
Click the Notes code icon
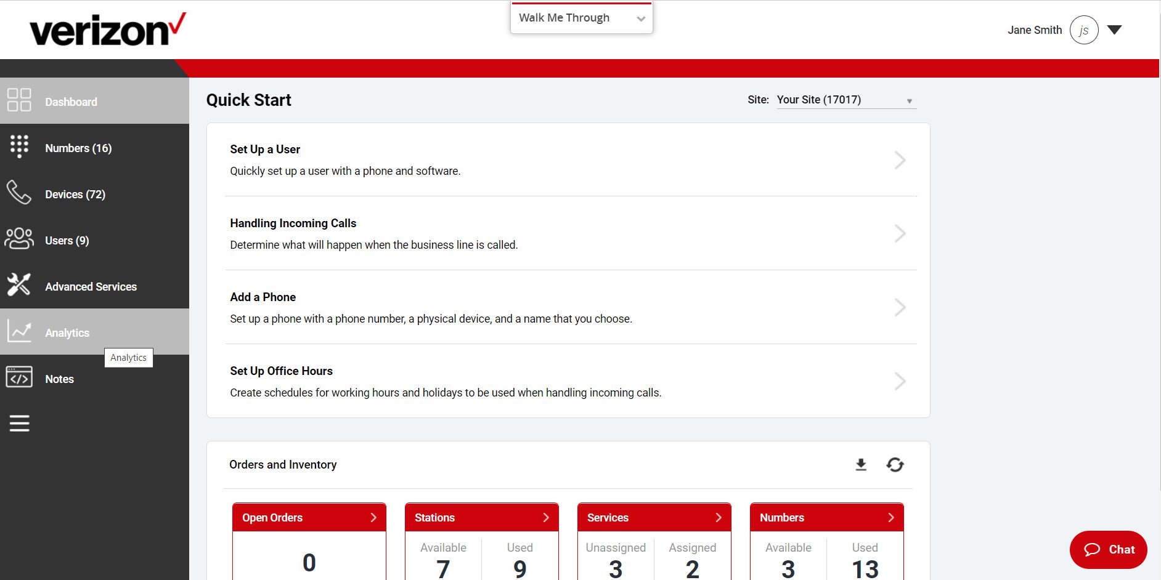[19, 377]
